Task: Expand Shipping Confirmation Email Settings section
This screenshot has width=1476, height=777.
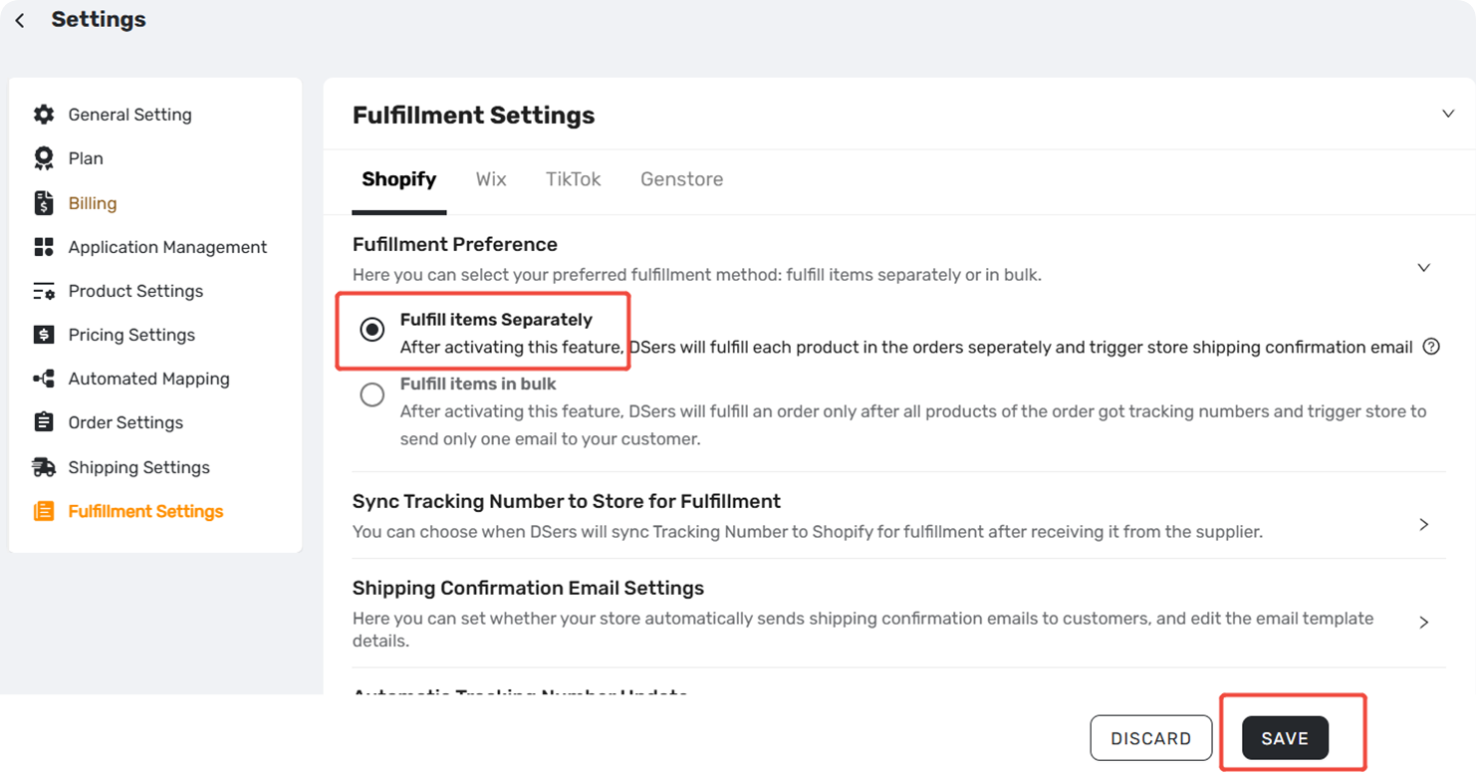Action: coord(1424,622)
